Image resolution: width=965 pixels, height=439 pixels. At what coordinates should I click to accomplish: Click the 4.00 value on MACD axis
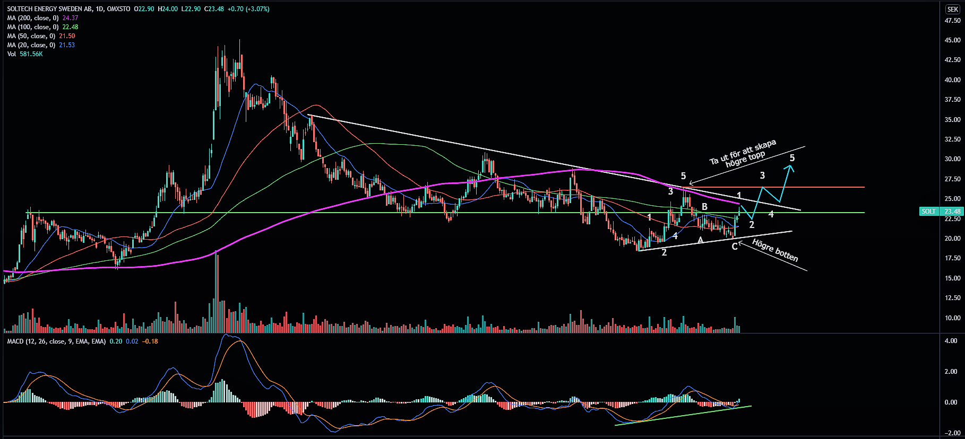click(x=951, y=341)
